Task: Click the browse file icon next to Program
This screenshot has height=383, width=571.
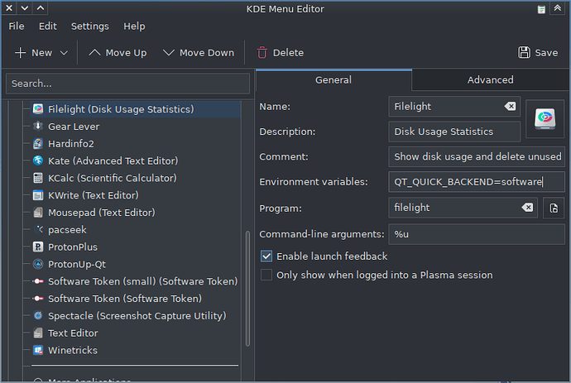Action: point(554,208)
